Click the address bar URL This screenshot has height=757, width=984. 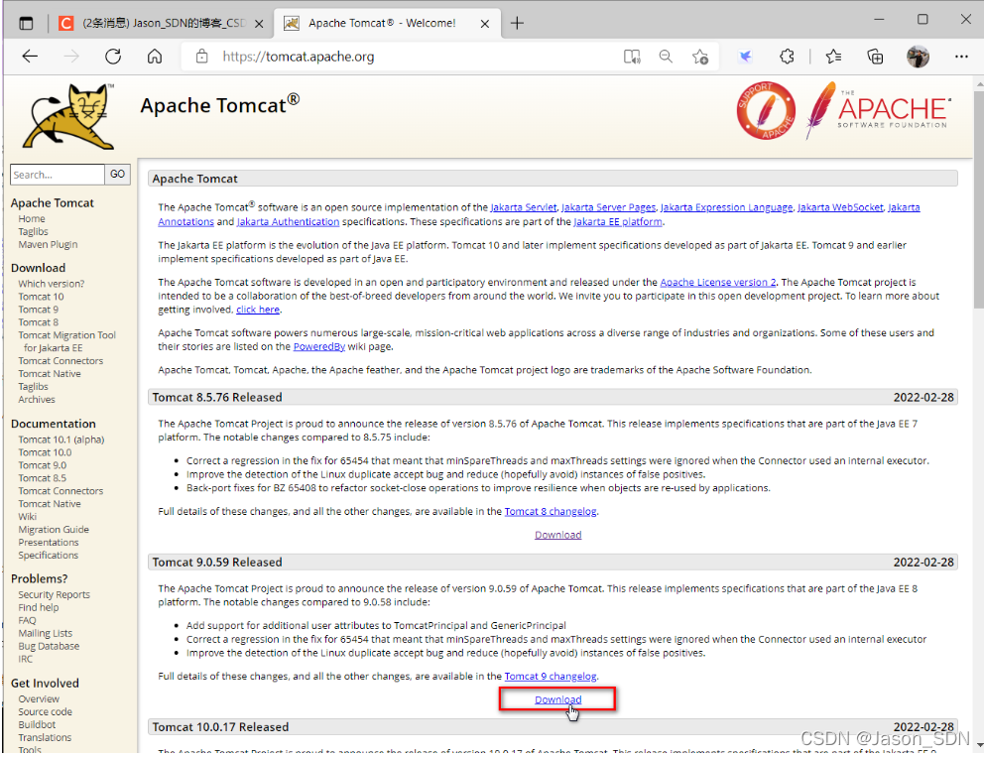pos(299,57)
